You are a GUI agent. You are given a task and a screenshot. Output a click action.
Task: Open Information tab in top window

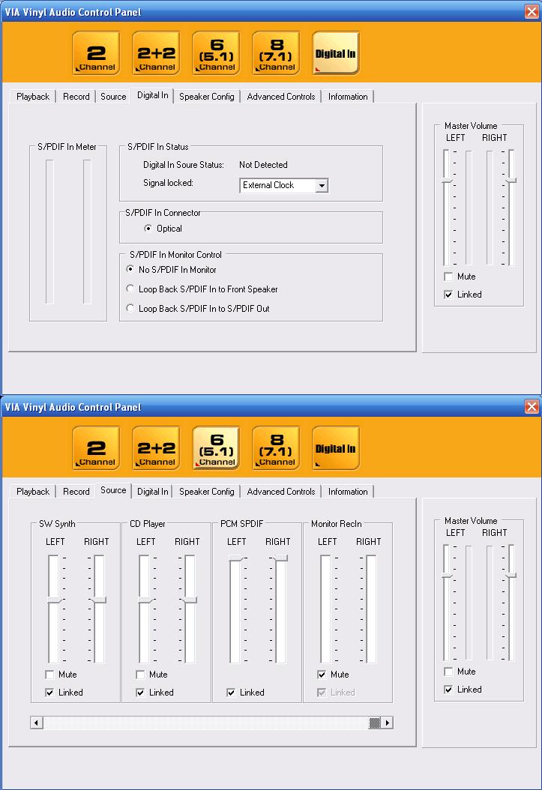tap(348, 96)
